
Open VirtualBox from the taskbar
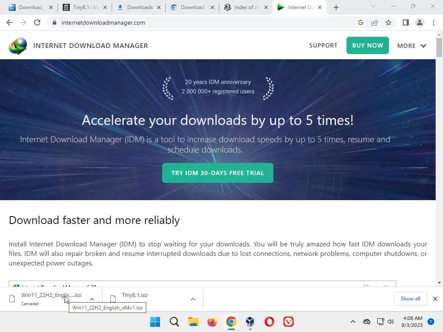(x=250, y=322)
